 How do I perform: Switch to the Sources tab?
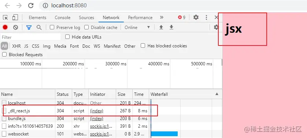(x=86, y=18)
